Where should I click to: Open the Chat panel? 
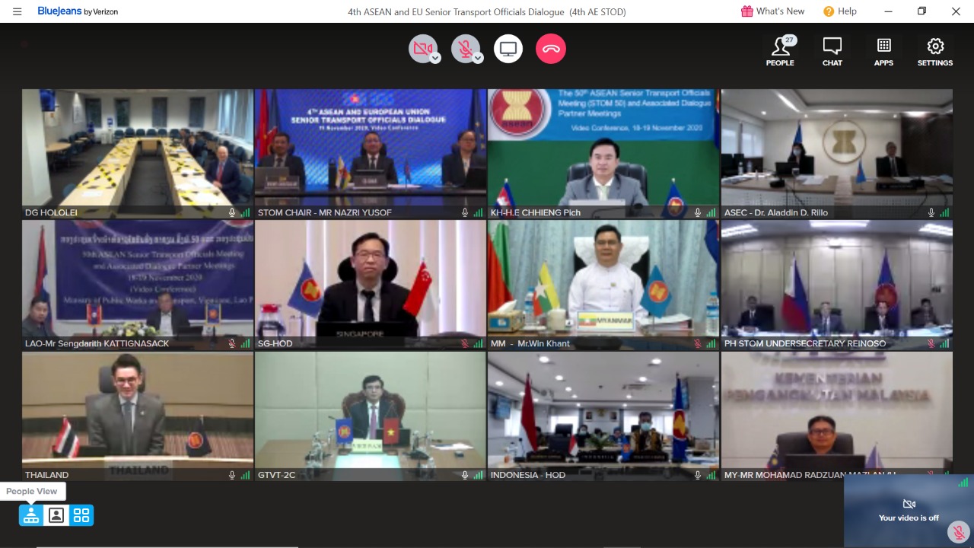point(832,51)
